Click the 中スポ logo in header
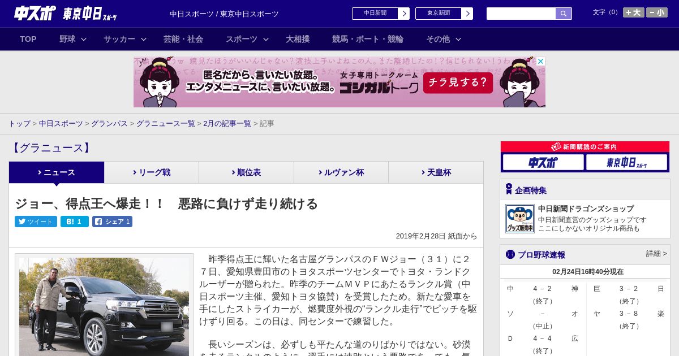The image size is (679, 356). click(x=35, y=13)
